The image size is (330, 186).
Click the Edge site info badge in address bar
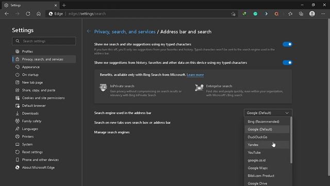[56, 14]
